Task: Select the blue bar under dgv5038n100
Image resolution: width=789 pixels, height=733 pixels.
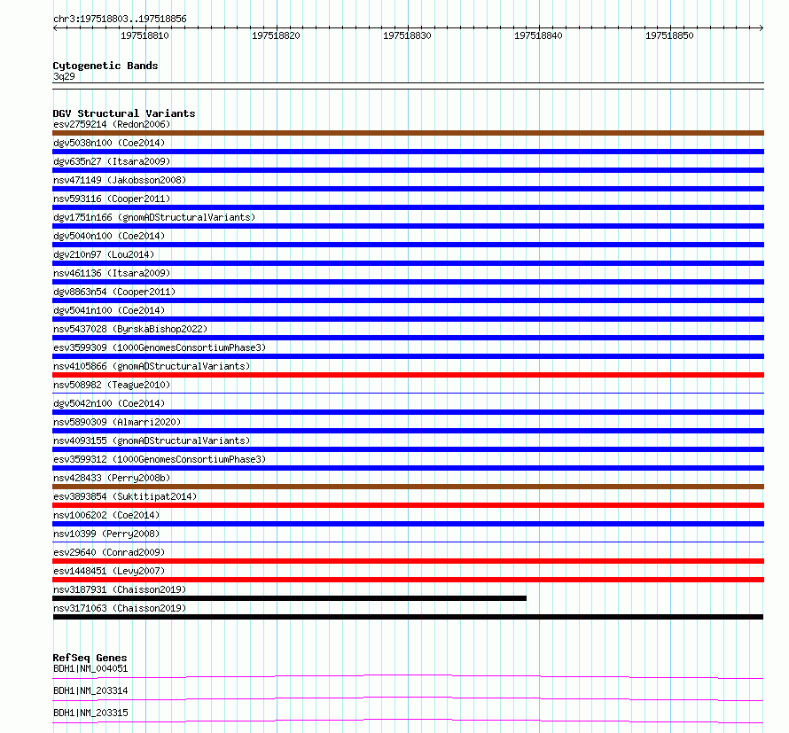Action: click(408, 152)
